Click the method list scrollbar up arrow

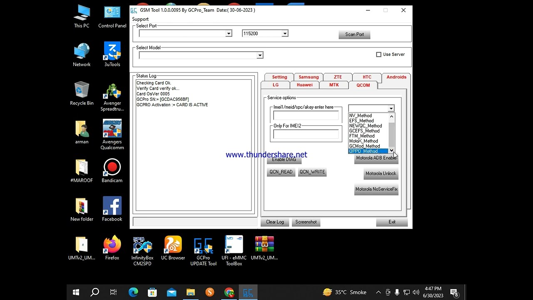tap(391, 116)
